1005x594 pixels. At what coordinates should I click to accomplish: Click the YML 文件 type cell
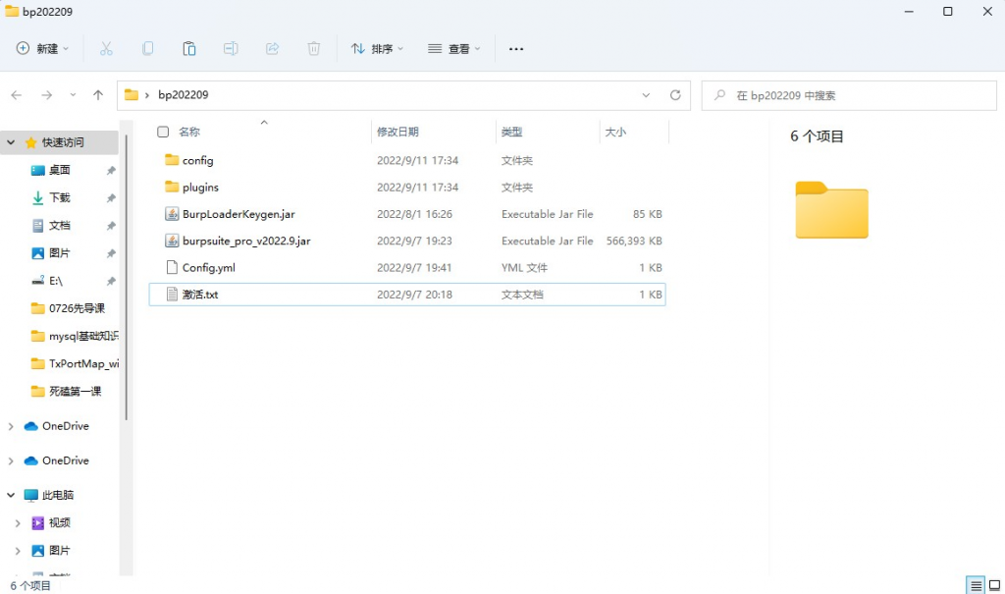click(x=524, y=267)
